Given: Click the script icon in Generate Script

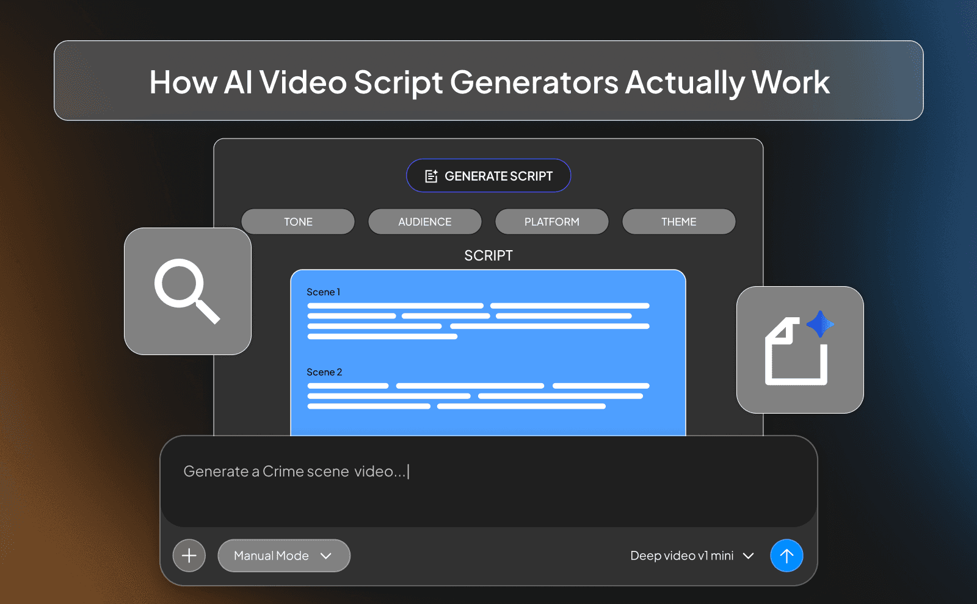Looking at the screenshot, I should click(431, 176).
